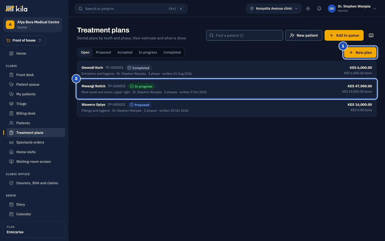
Task: Expand the Front of house switcher
Action: [24, 40]
